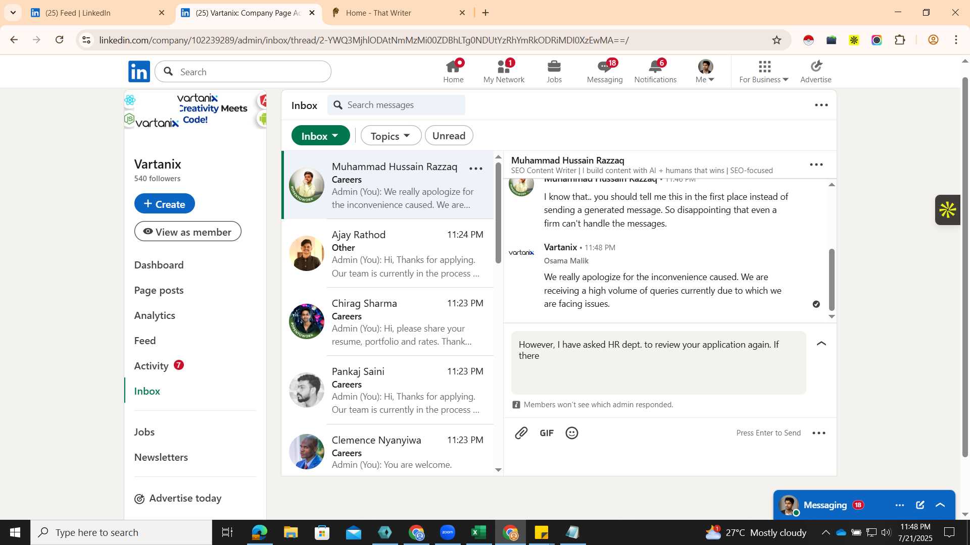
Task: Switch to Home - That Writer tab
Action: coord(398,13)
